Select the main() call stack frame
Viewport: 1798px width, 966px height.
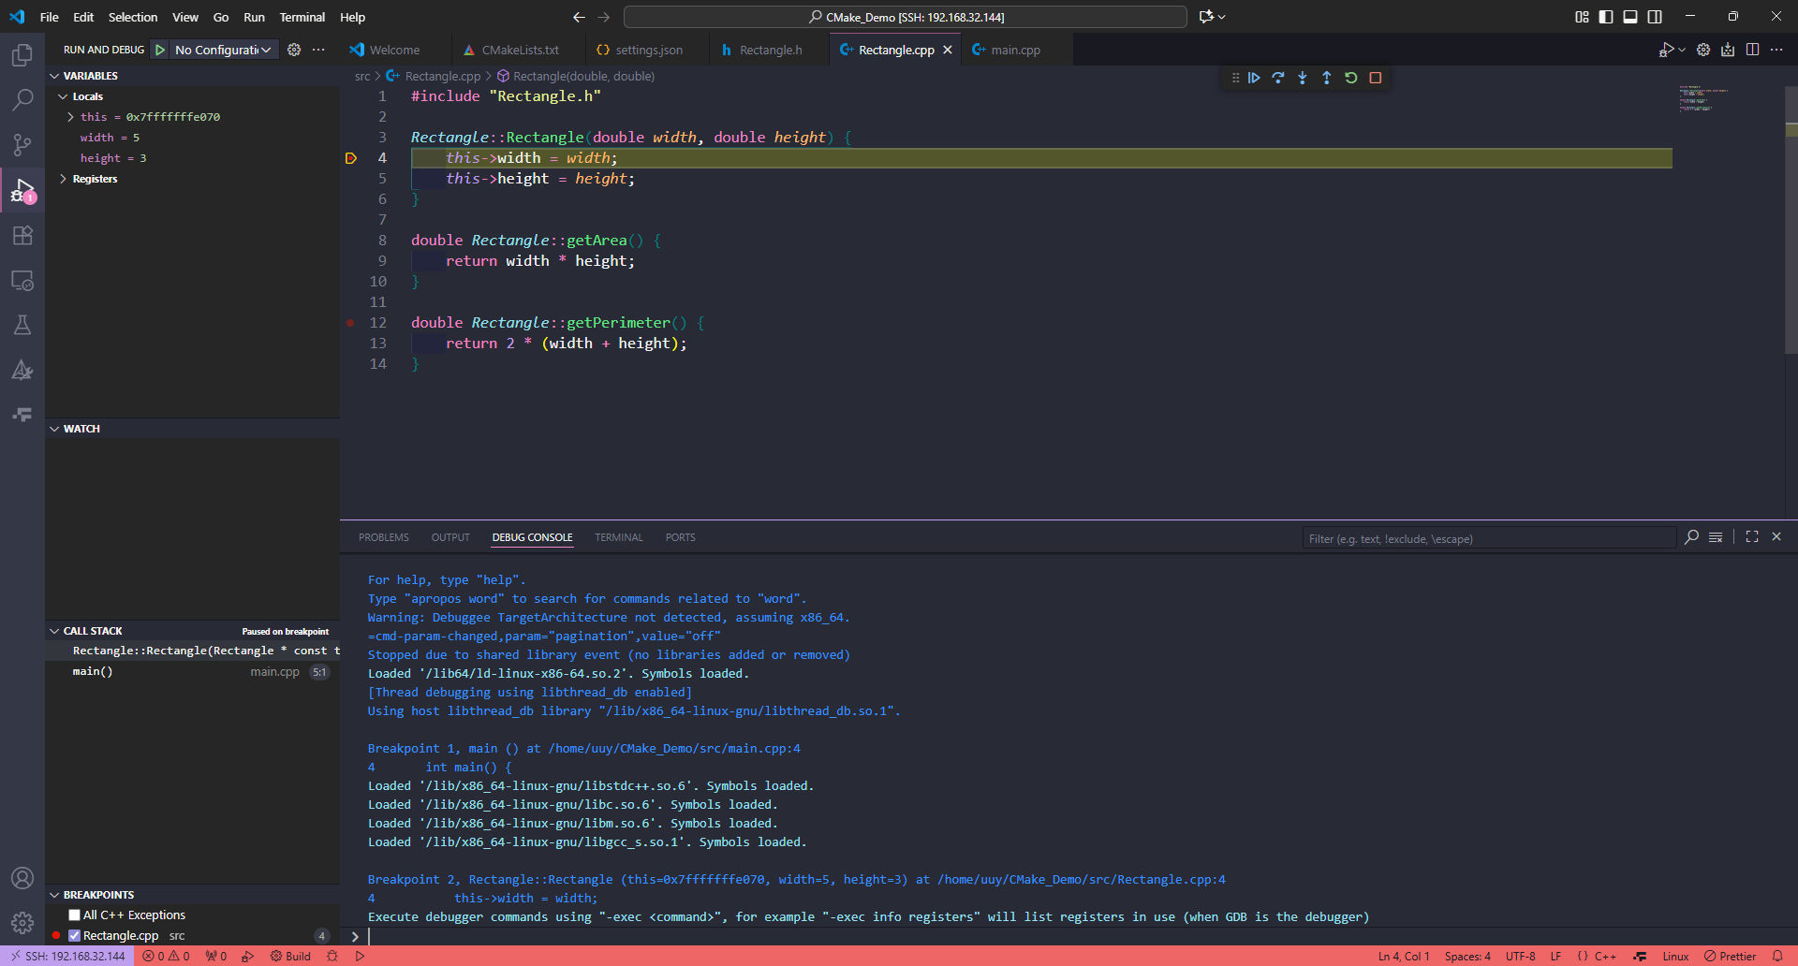pos(93,671)
